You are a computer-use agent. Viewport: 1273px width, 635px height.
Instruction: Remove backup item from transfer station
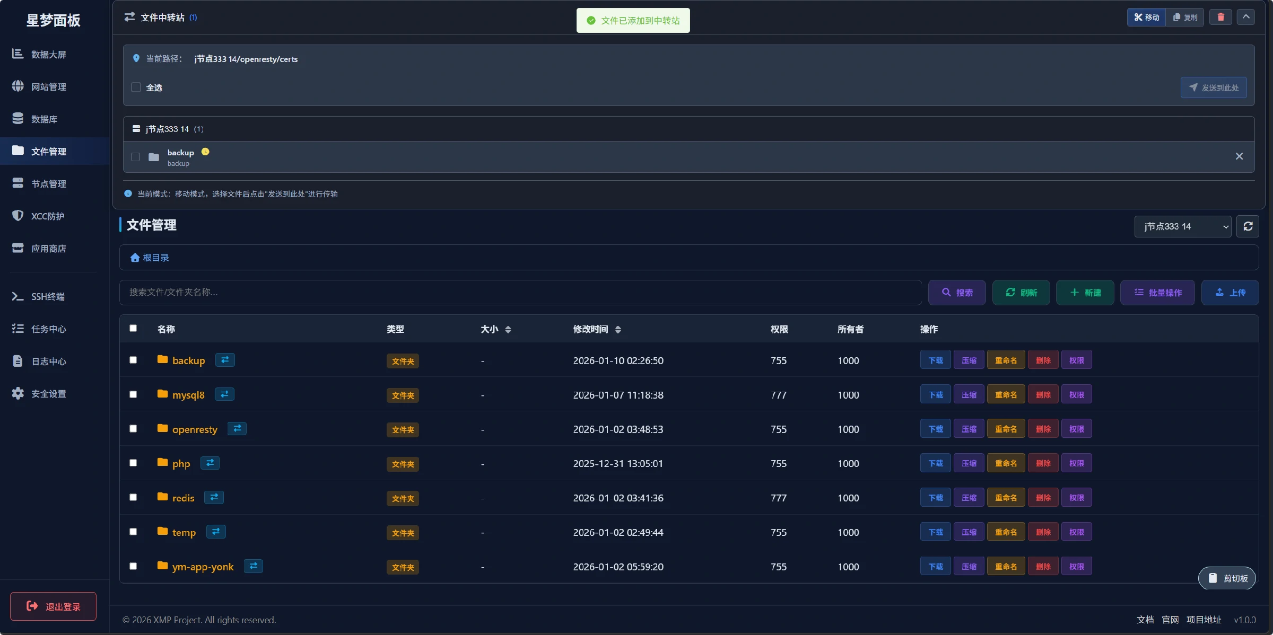(1239, 156)
